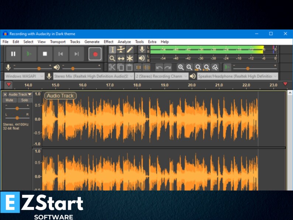Click the vertical scrollbar up arrow
Image resolution: width=293 pixels, height=220 pixels.
tap(290, 93)
